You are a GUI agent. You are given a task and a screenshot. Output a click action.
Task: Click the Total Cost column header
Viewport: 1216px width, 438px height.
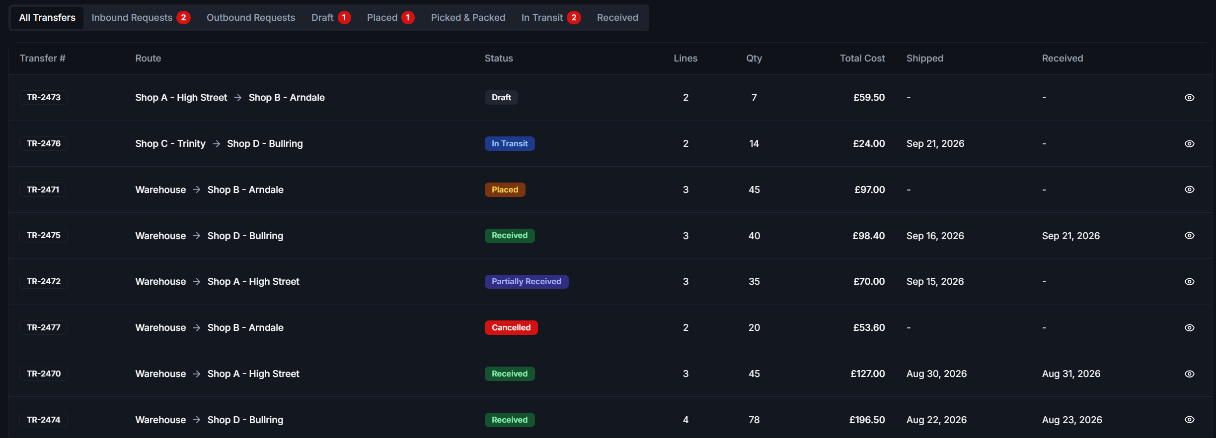click(862, 59)
